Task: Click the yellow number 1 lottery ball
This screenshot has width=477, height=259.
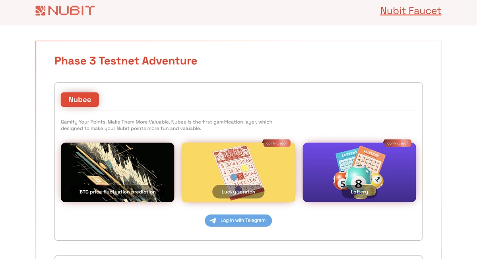Action: tap(376, 180)
